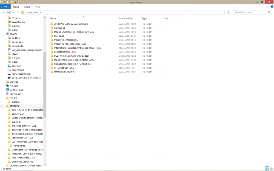Open the recent locations dropdown arrow

pyautogui.click(x=14, y=12)
